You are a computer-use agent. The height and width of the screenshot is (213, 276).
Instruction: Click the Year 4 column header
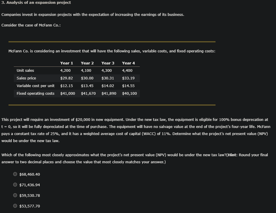128,63
